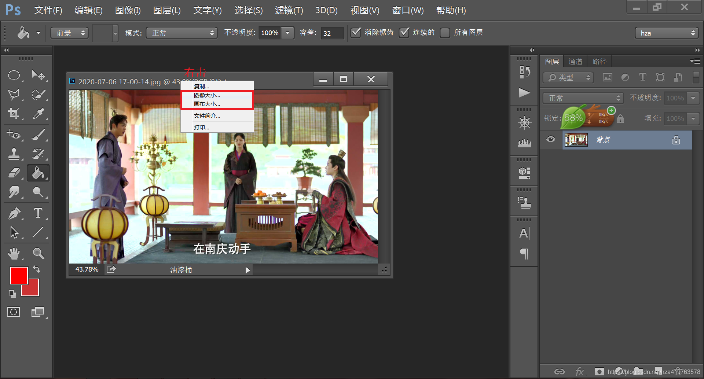Open the Character panel icon
Screen dimensions: 704x379
tap(524, 233)
